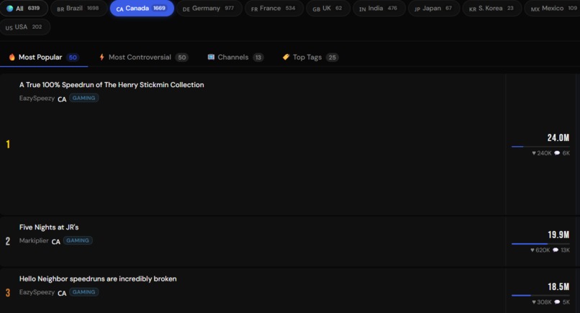580x313 pixels.
Task: Filter videos by Mexico
Action: 553,8
